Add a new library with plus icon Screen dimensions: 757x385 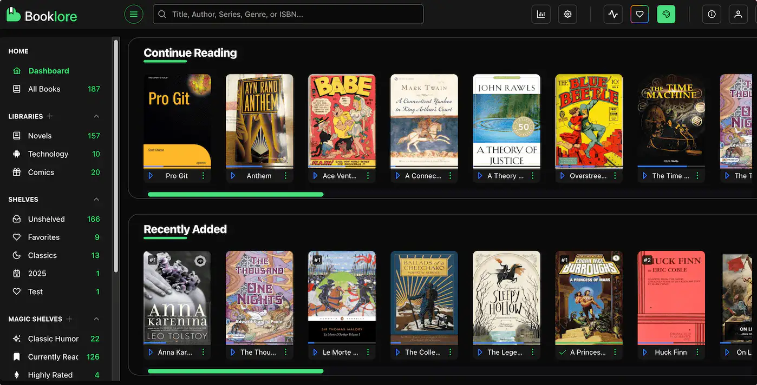tap(50, 116)
